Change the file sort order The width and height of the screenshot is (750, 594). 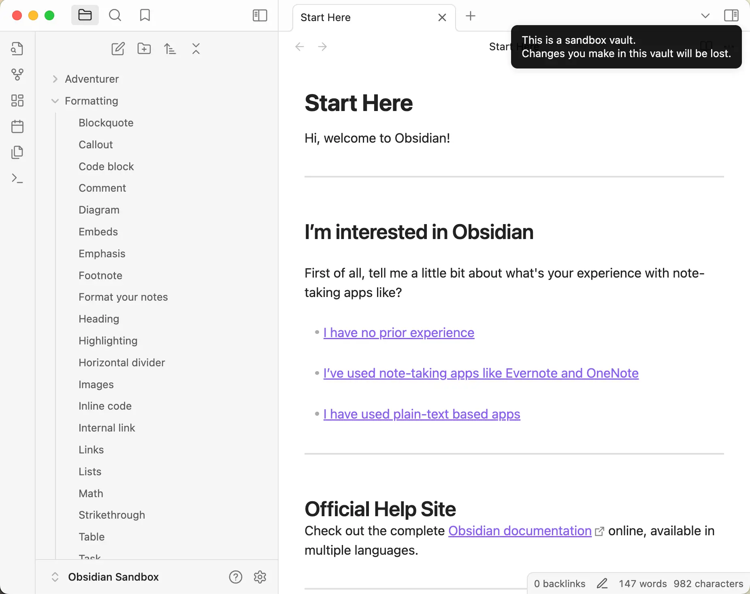pyautogui.click(x=170, y=49)
